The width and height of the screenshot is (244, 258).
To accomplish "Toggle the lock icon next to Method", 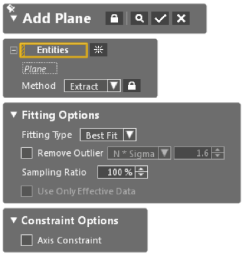I will (x=132, y=86).
